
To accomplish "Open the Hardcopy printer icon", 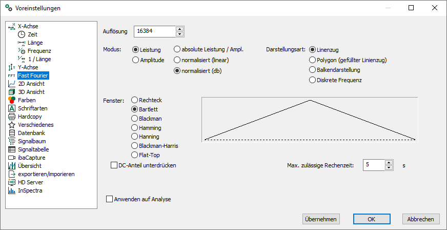I will point(12,117).
